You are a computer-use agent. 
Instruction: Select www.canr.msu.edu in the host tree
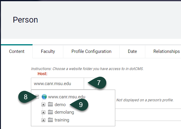pos(67,97)
